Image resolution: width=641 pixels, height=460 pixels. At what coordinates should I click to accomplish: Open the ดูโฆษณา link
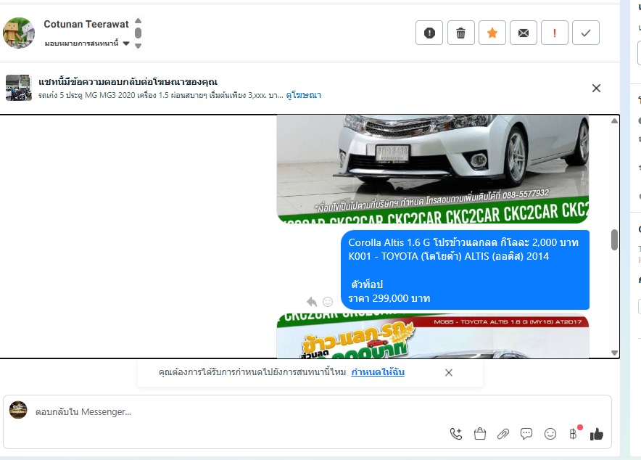click(303, 95)
